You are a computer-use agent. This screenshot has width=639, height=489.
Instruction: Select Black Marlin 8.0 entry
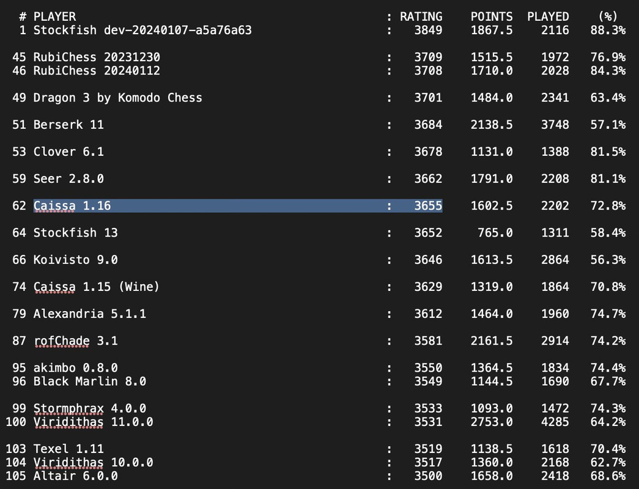pyautogui.click(x=90, y=381)
